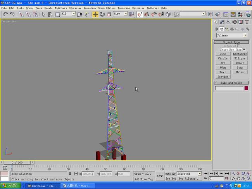Click the Render Scene teapot icon
The width and height of the screenshot is (252, 189).
(248, 14)
